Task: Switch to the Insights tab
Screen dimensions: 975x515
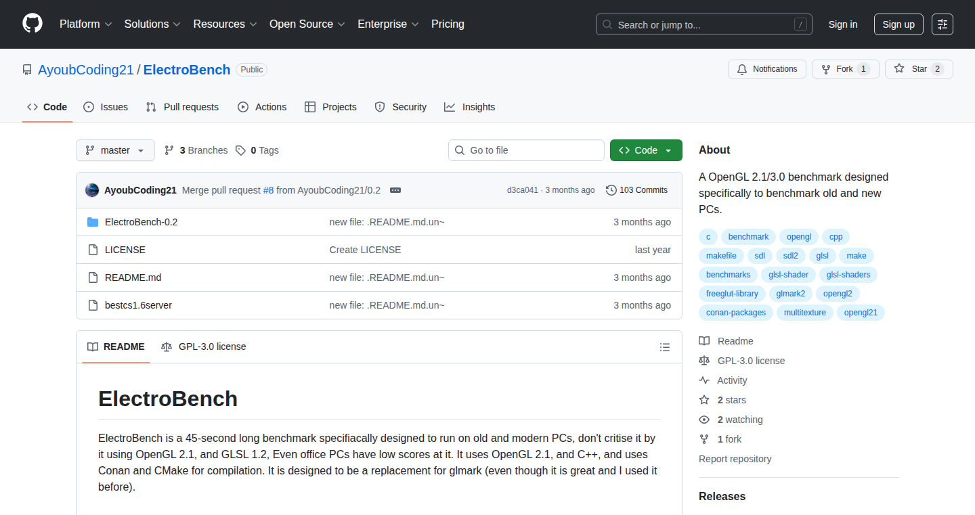Action: 470,107
